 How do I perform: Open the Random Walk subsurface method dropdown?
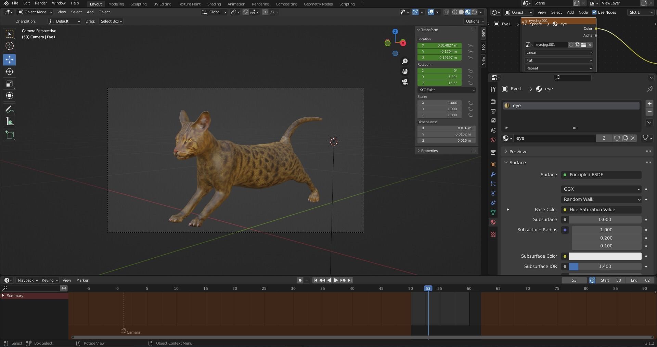601,200
